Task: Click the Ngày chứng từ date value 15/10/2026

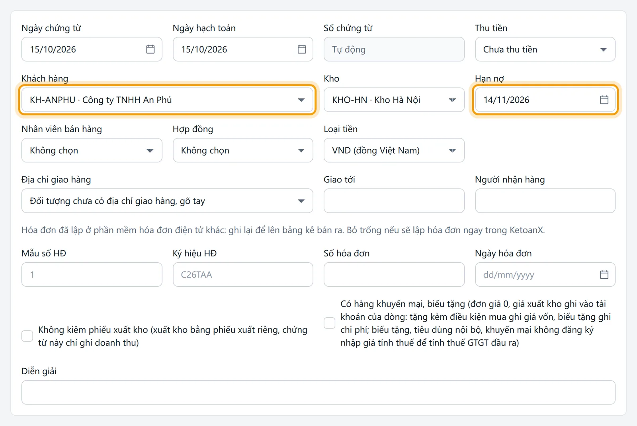Action: (x=53, y=49)
